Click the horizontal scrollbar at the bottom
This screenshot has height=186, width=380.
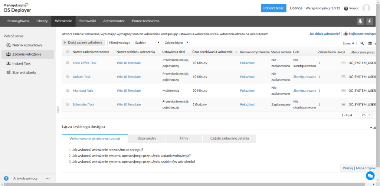tap(186, 184)
